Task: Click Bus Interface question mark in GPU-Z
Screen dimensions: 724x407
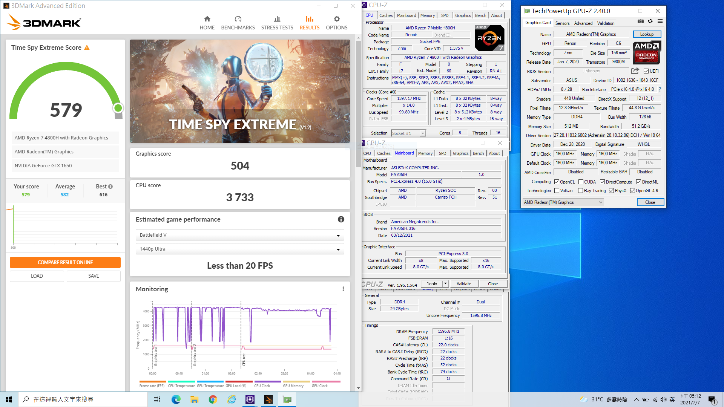Action: point(660,89)
